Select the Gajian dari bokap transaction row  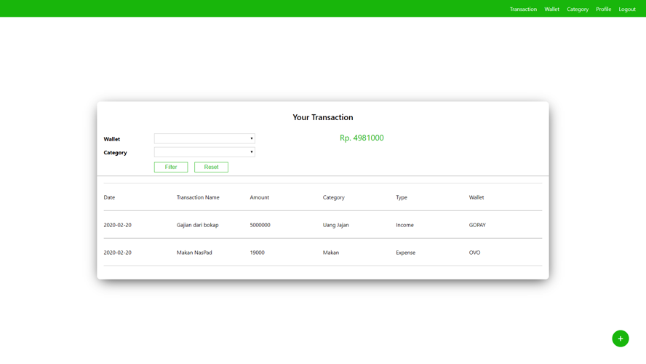pos(197,225)
